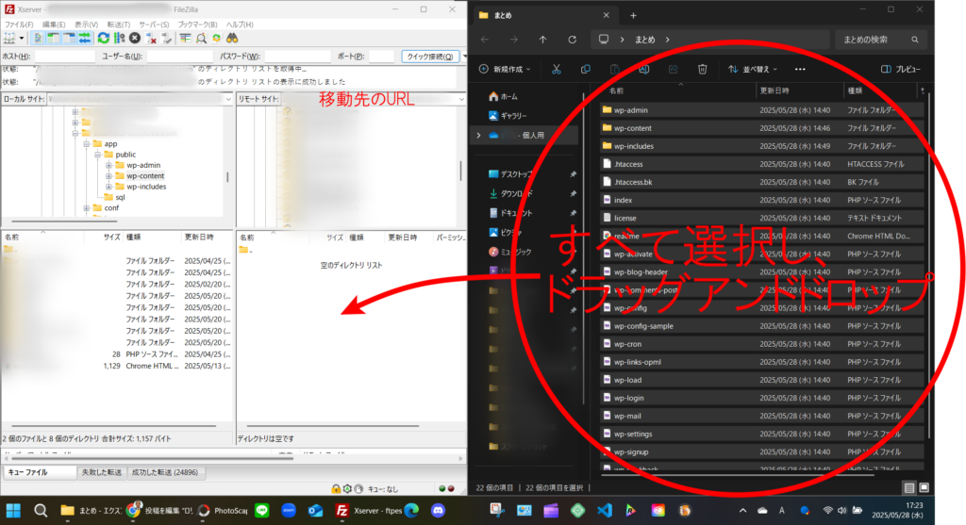Collapse the app folder in local tree
This screenshot has width=966, height=525.
[86, 143]
